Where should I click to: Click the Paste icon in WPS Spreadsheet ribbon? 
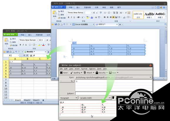[x=6, y=40]
